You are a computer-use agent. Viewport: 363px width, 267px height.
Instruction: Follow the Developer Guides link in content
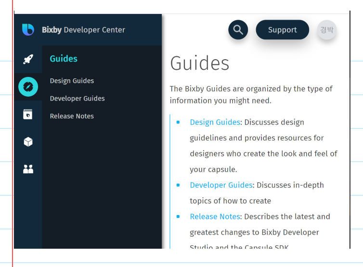(221, 185)
